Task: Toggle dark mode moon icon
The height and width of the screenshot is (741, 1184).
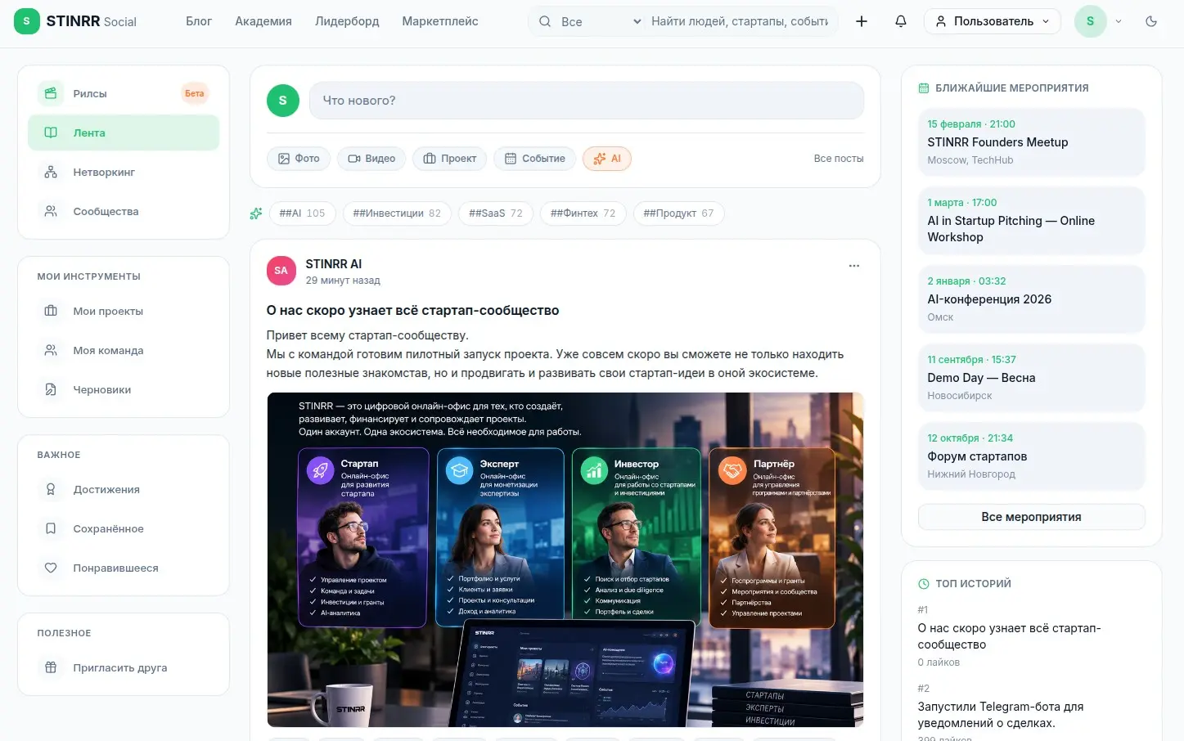Action: pyautogui.click(x=1151, y=21)
